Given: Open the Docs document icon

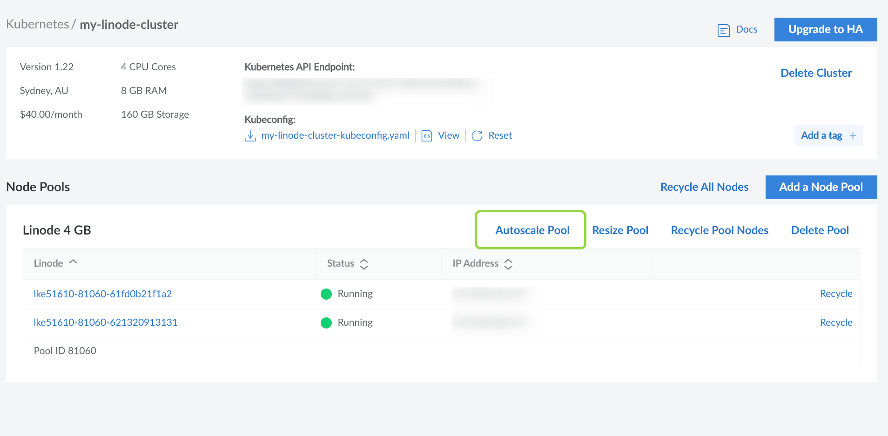Looking at the screenshot, I should (723, 31).
